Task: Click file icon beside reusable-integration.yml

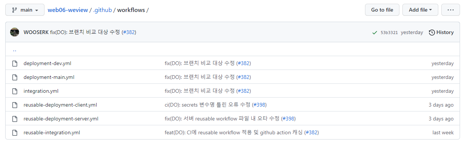Action: pyautogui.click(x=15, y=132)
